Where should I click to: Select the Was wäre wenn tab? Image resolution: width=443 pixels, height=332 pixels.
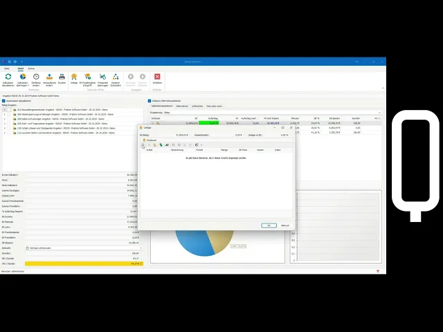[214, 106]
